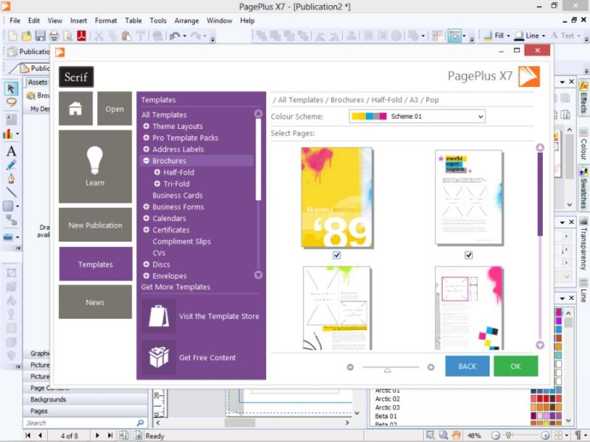The height and width of the screenshot is (442, 590).
Task: Pick the magenta colour swatch in right panel
Action: [x=559, y=312]
